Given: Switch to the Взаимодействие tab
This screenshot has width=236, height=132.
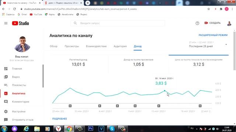Looking at the screenshot, I should tap(96, 46).
